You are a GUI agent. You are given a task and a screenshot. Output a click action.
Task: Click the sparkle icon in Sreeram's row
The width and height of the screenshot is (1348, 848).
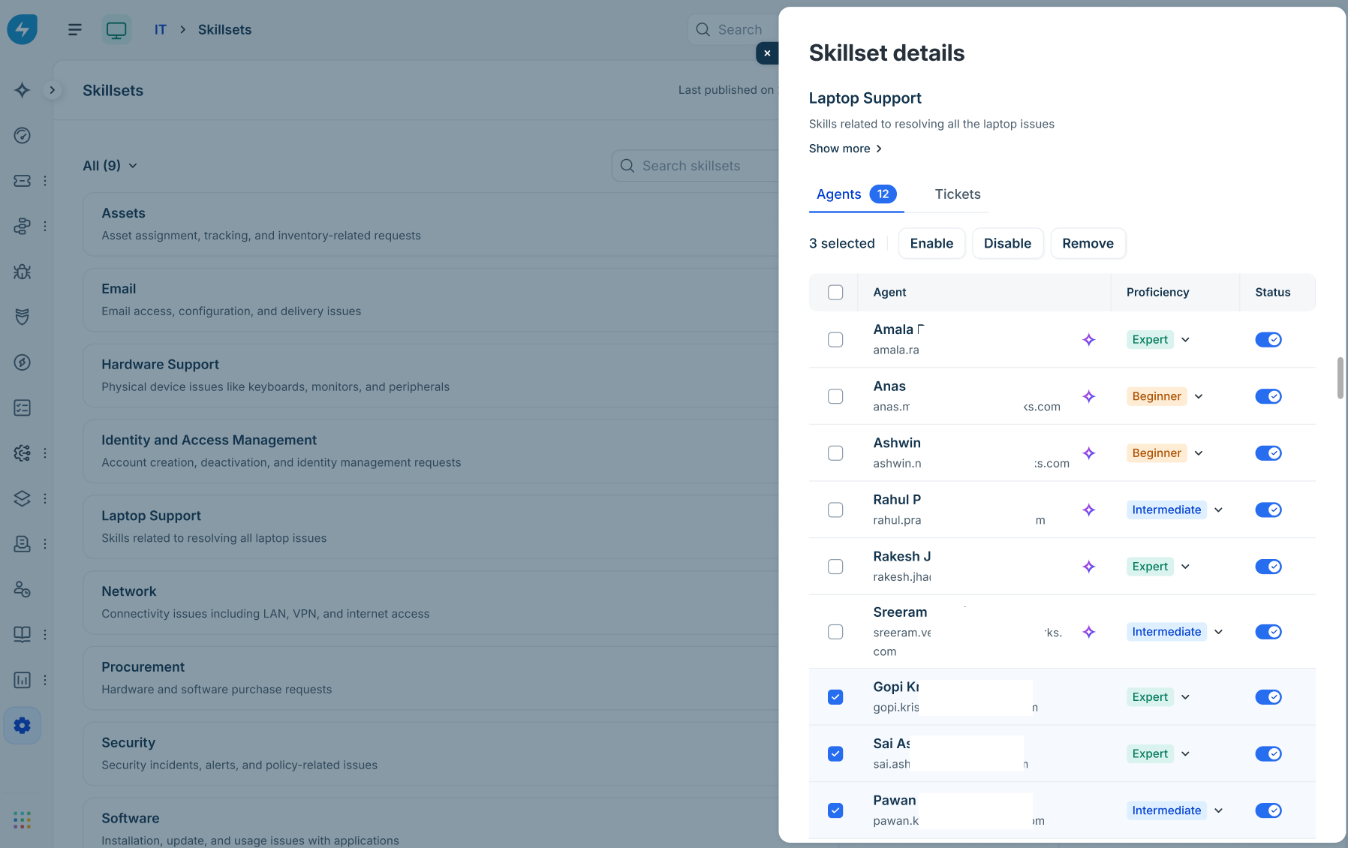1089,632
